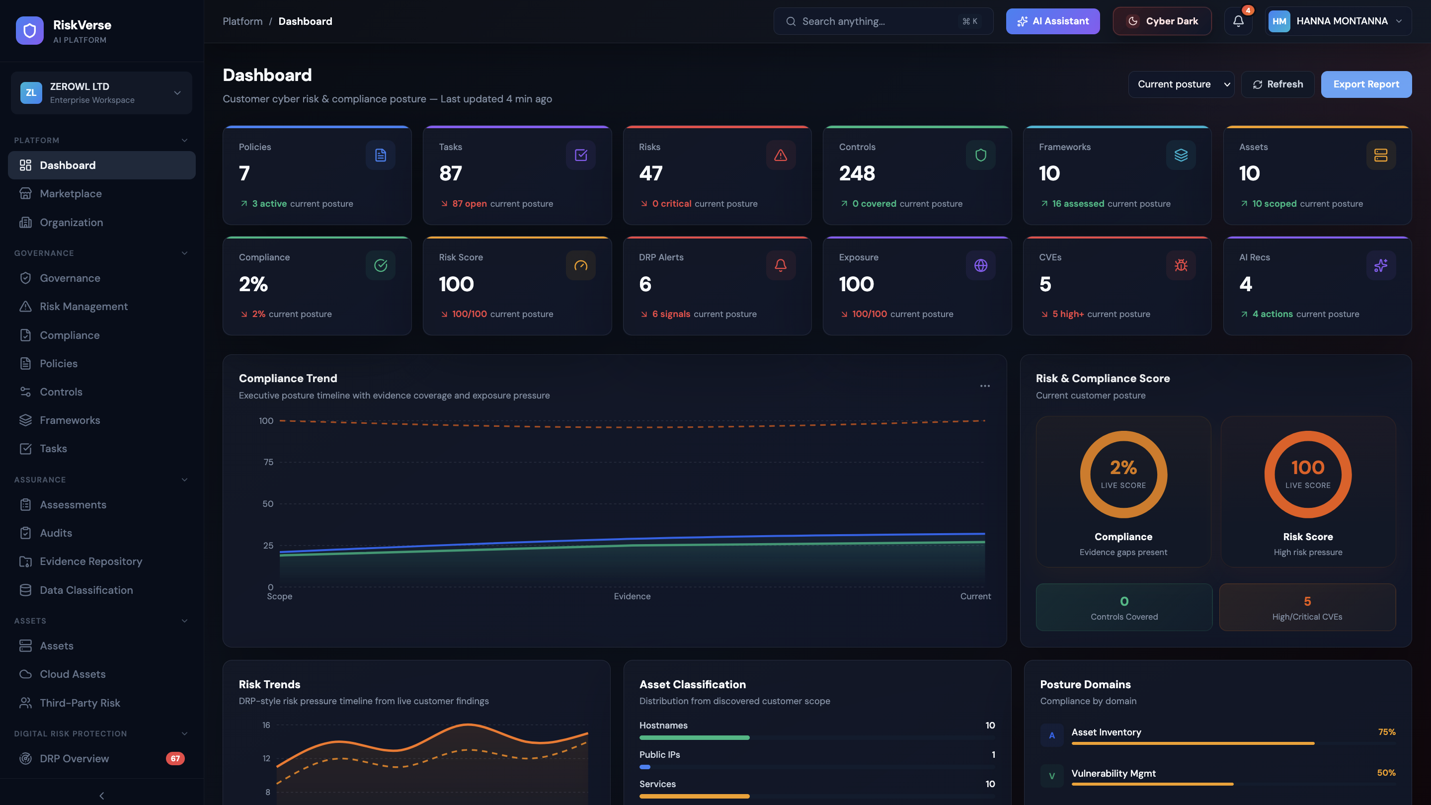This screenshot has height=805, width=1431.
Task: Open Organization in the sidebar
Action: tap(102, 222)
